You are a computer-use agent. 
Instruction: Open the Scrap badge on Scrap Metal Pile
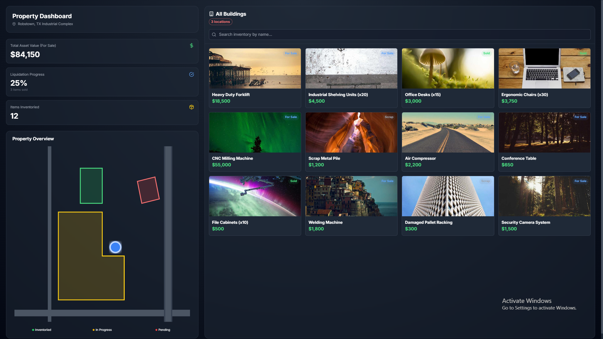(x=389, y=117)
